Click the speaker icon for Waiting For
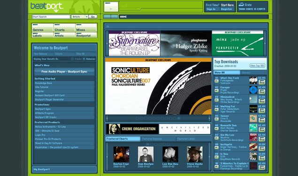The image size is (298, 176). [216, 110]
